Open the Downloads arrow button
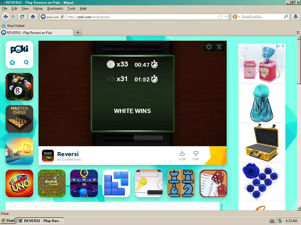Viewport: 301px width, 225px height. 295,17
